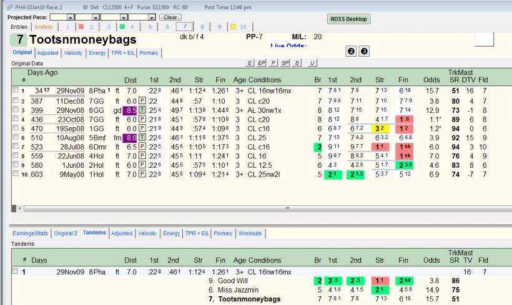This screenshot has height=305, width=512.
Task: Check the box for row 6 (10Aug08)
Action: tap(15, 137)
